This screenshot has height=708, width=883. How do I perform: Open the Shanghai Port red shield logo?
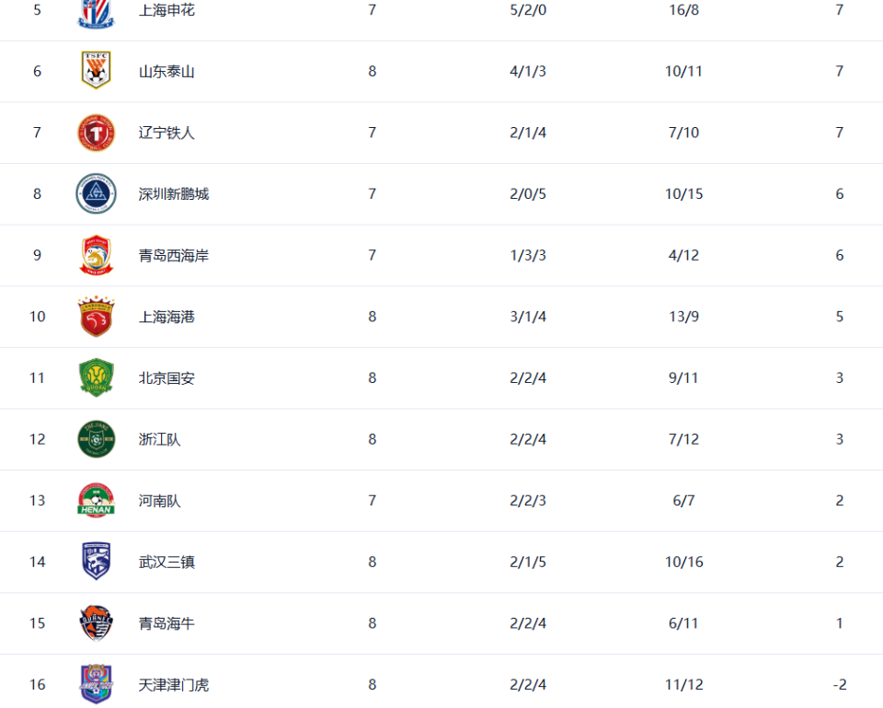coord(97,316)
